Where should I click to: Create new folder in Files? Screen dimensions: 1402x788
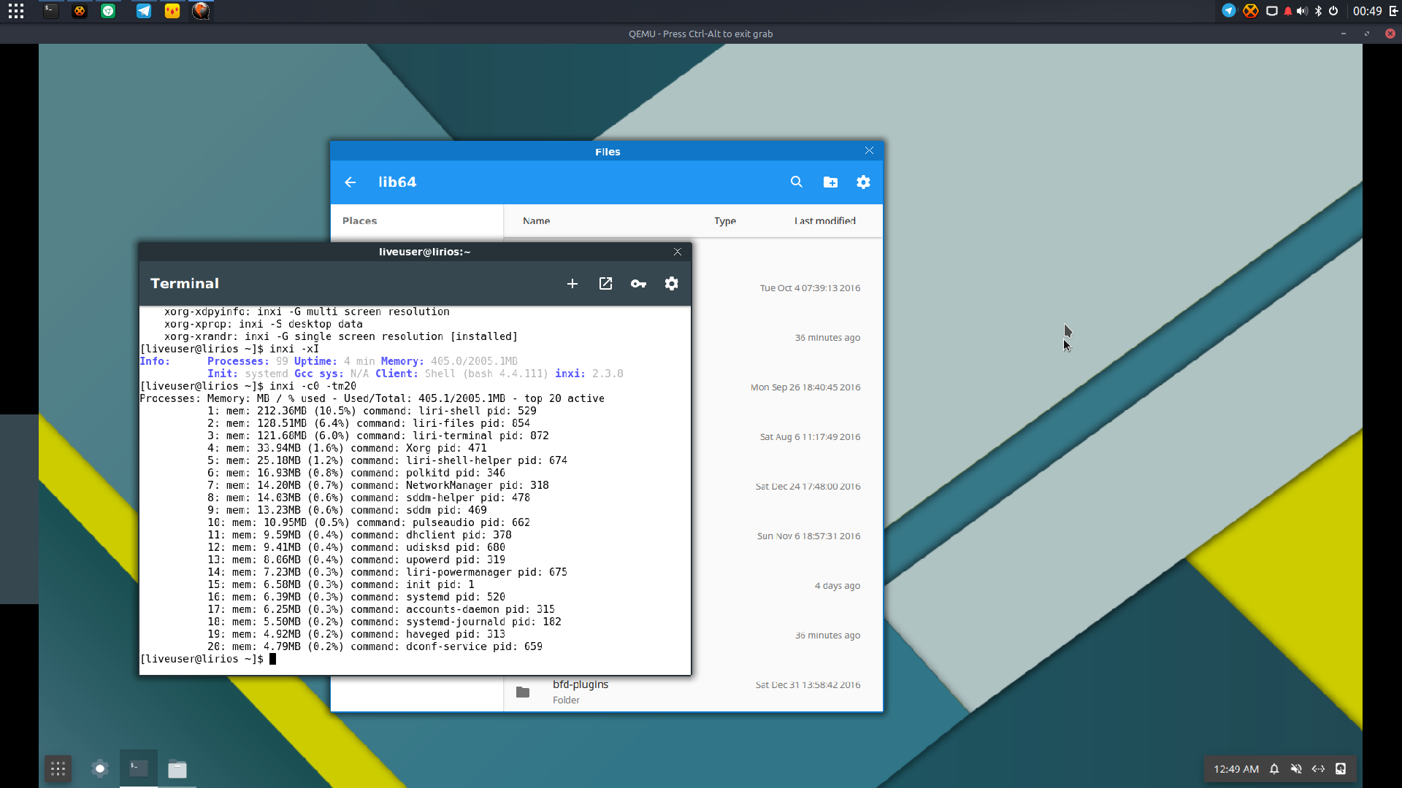830,182
